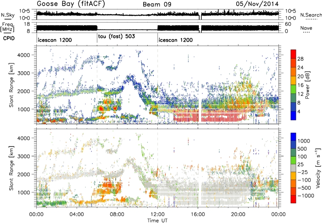Click the 'Power [dB]' axis label
This screenshot has height=223, width=322.
coord(307,85)
